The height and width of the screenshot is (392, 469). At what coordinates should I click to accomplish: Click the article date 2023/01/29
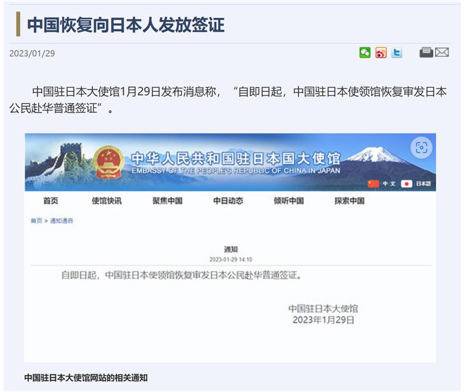pos(32,54)
